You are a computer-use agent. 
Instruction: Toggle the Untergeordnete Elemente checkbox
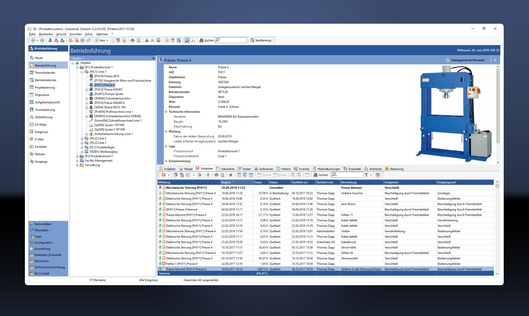pos(447,60)
